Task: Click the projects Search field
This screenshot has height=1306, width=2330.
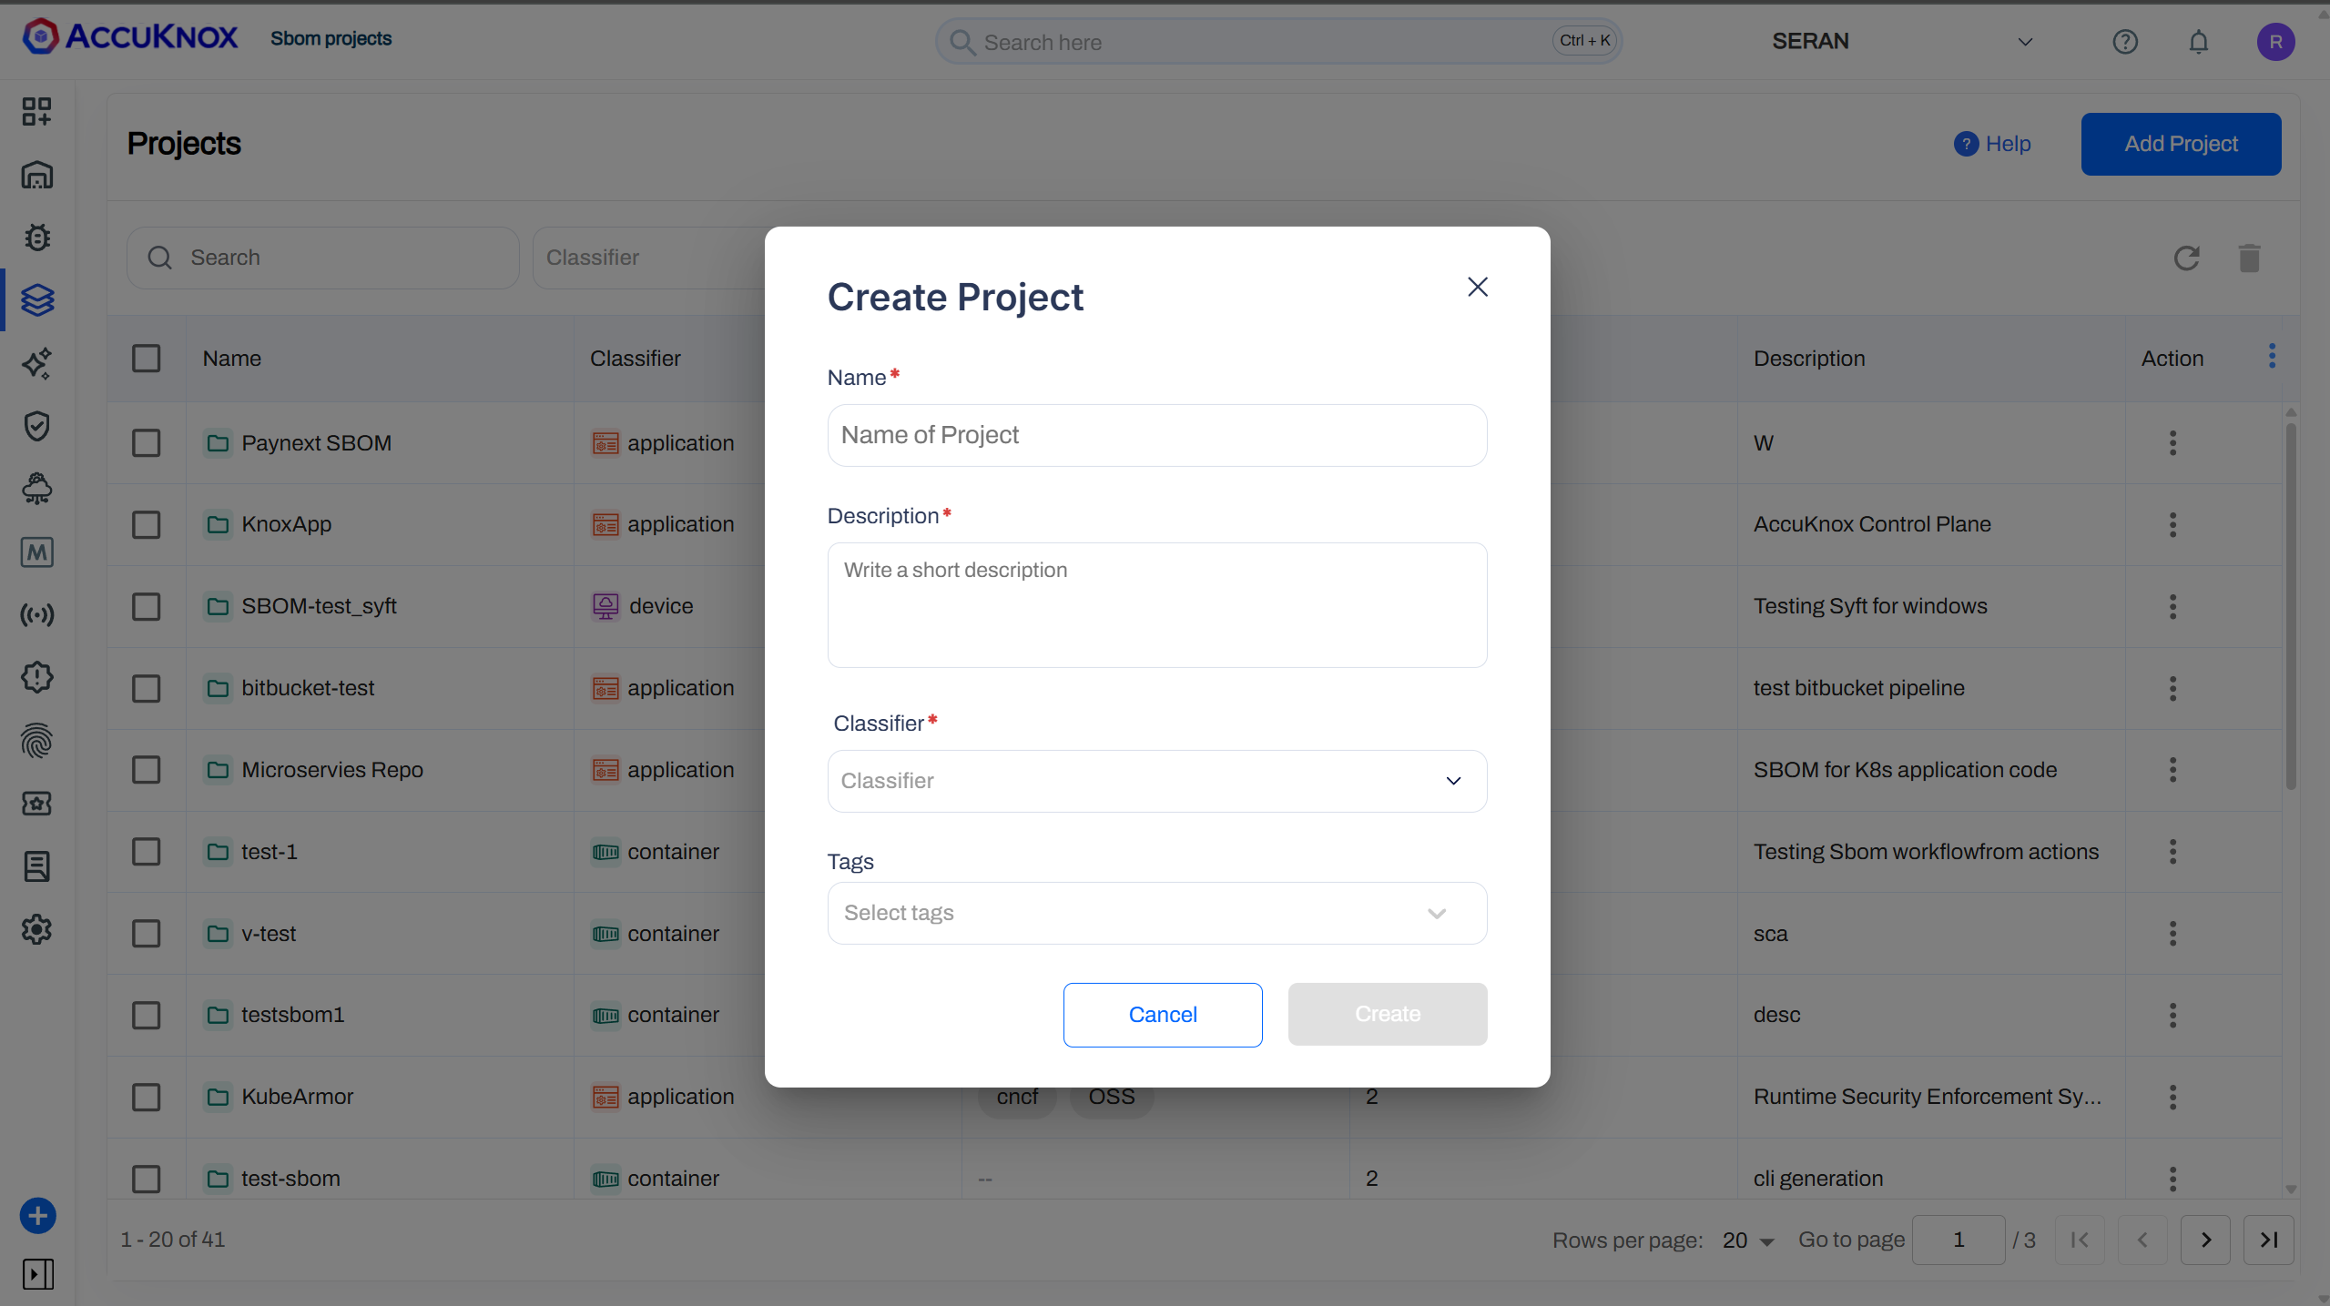Action: [323, 258]
